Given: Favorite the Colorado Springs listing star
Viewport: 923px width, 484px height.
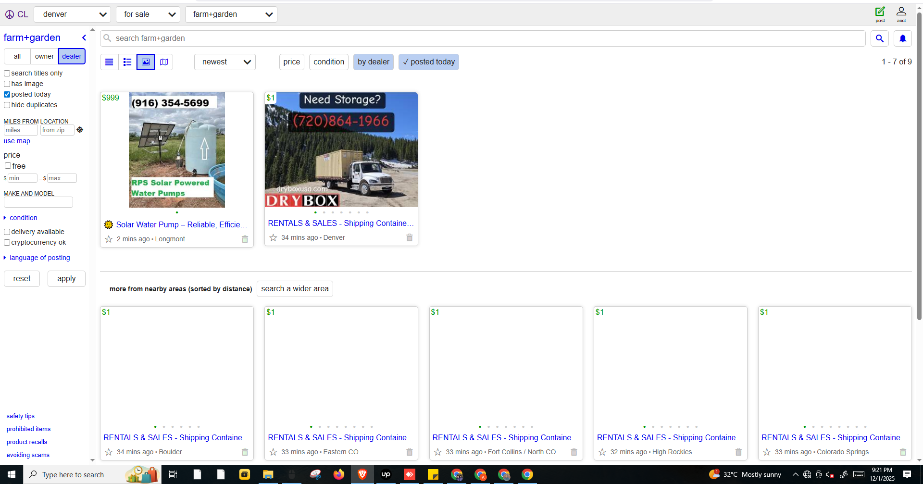Looking at the screenshot, I should click(x=767, y=452).
